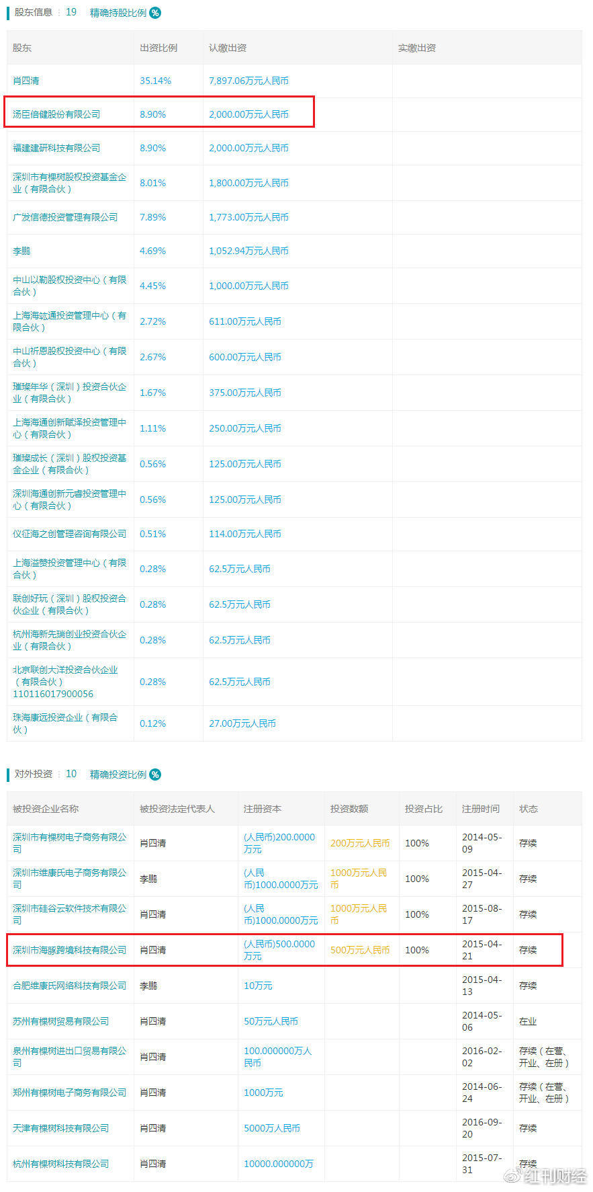Open shareholder 汤臣倍健股份有限公司
The height and width of the screenshot is (1192, 593).
56,114
